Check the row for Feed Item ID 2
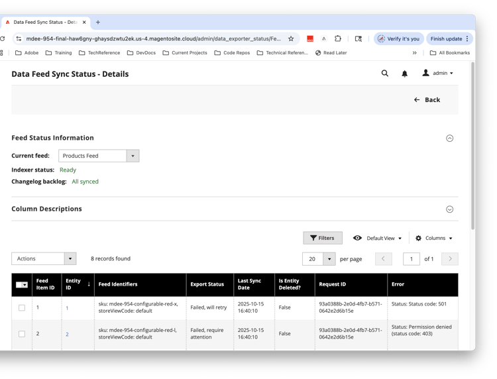497x379 pixels. pos(22,334)
